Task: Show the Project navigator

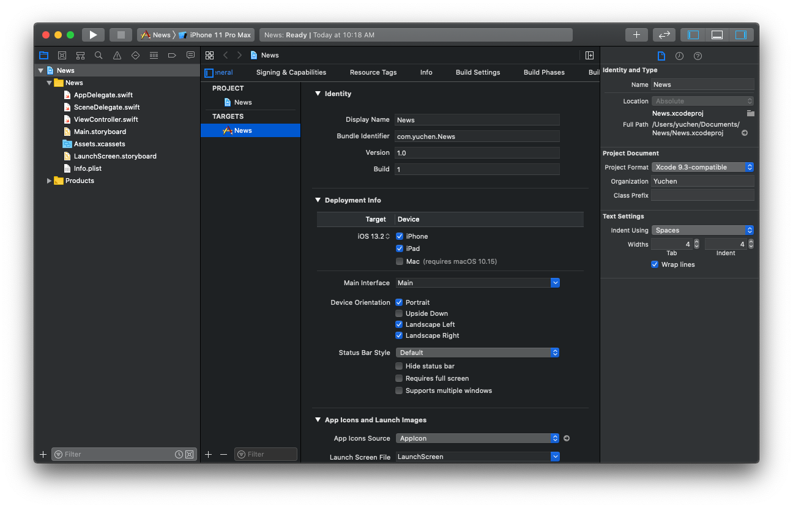Action: 43,55
